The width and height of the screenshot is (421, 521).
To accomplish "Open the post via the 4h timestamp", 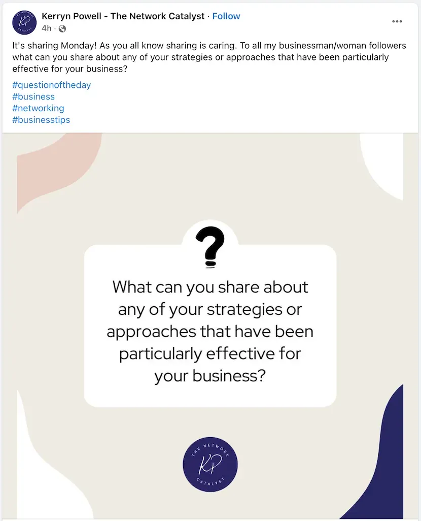I will click(x=47, y=29).
